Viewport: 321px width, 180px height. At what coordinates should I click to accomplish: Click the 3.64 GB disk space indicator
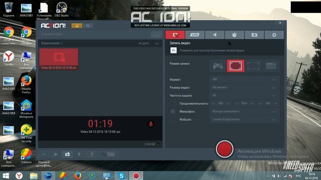[x=151, y=144]
